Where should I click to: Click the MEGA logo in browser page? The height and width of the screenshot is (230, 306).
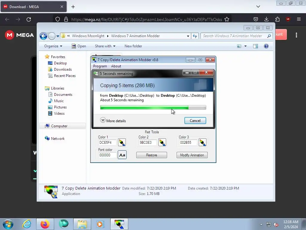[19, 35]
